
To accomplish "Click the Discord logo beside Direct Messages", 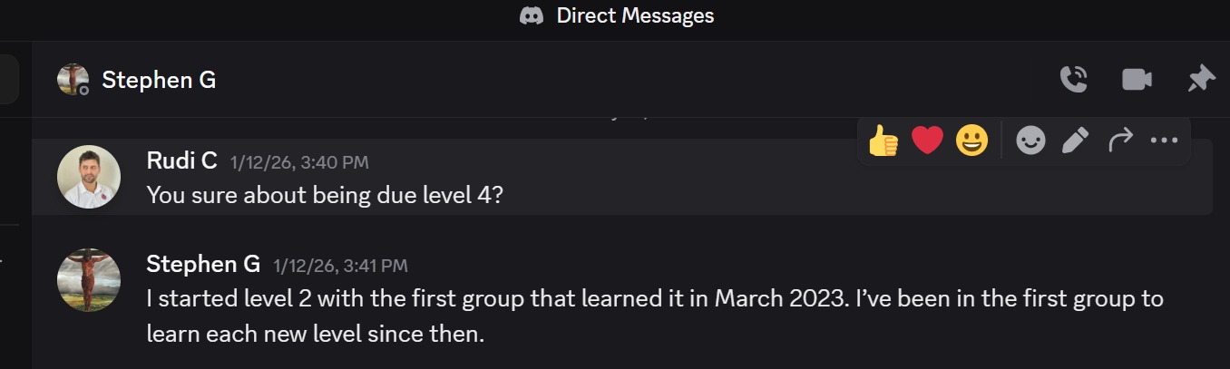I will click(532, 16).
